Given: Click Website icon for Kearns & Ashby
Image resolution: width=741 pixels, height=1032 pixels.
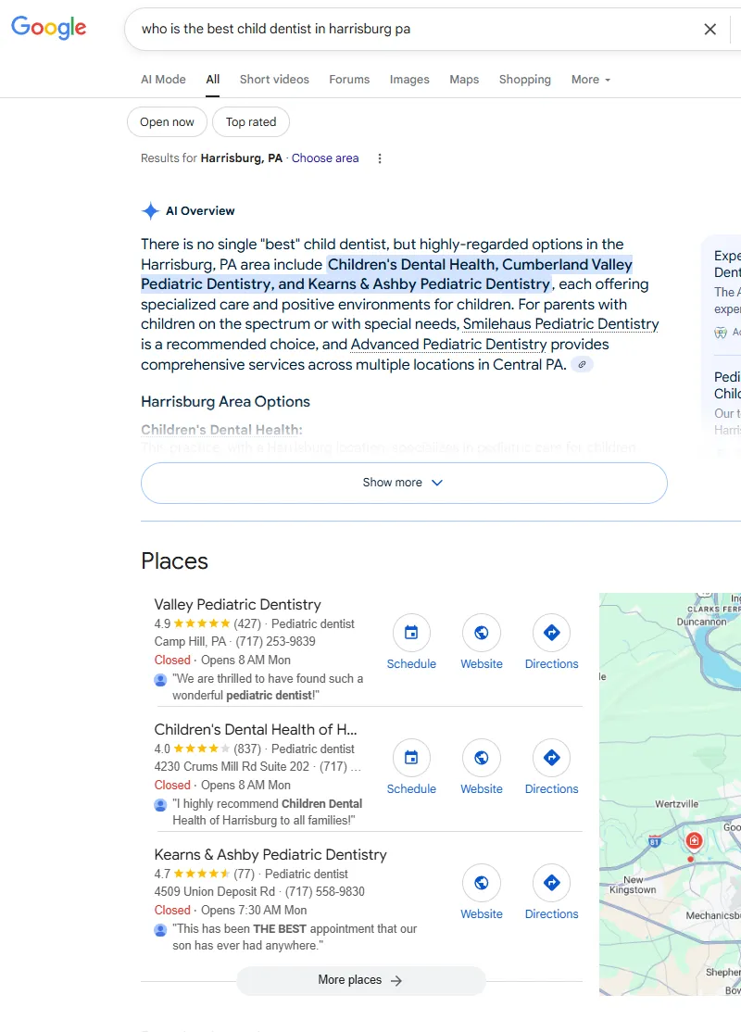Looking at the screenshot, I should click(x=482, y=883).
